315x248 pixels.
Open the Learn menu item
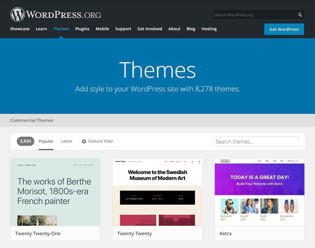tap(41, 29)
